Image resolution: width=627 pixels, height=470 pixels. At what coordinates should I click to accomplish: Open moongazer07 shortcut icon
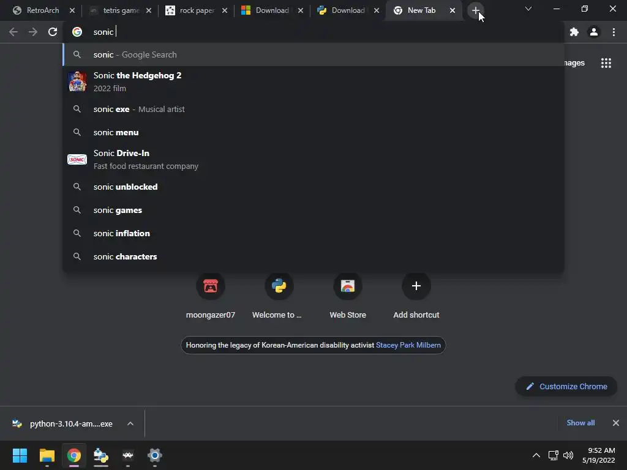211,286
